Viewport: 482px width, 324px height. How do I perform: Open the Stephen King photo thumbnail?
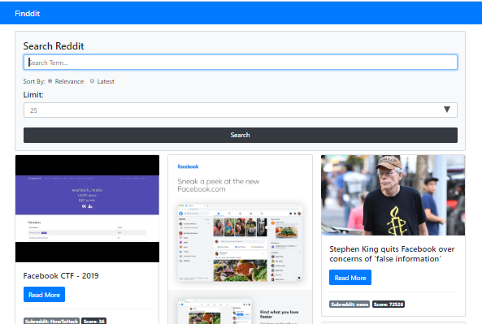[x=393, y=196]
